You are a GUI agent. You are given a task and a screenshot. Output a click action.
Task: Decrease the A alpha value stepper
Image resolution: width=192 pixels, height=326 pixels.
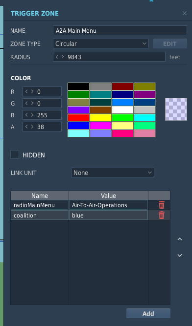tap(26, 127)
